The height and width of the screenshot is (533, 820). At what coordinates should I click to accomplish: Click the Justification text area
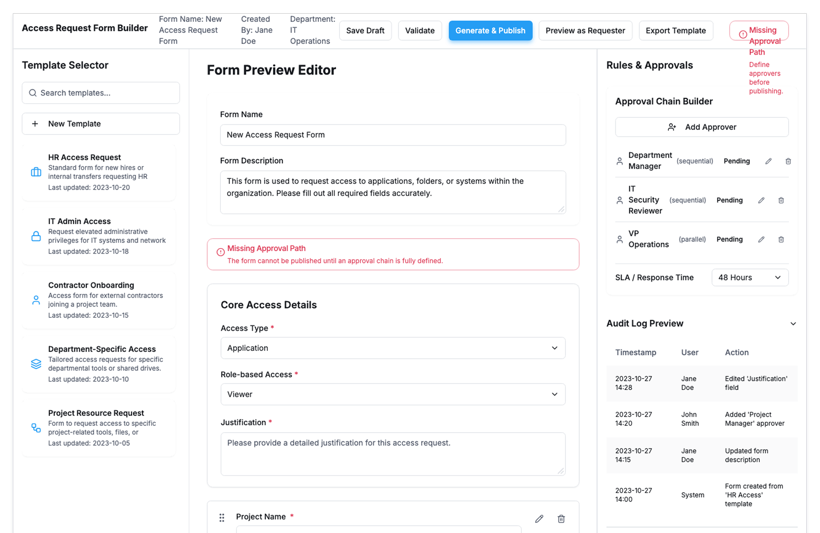392,454
